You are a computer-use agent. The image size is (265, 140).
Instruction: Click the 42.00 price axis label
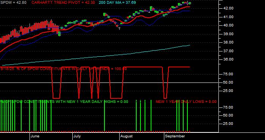tap(229, 8)
